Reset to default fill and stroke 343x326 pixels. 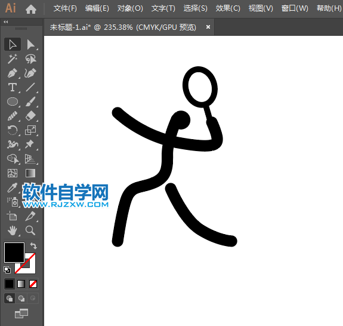pos(7,270)
